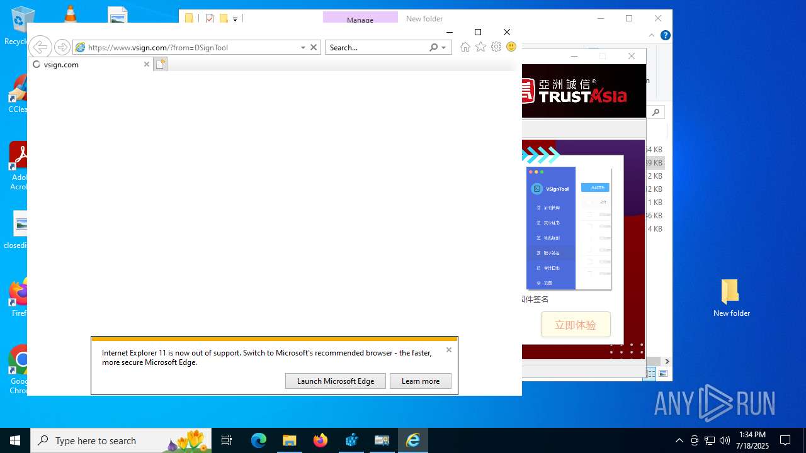Click Launch Microsoft Edge button

point(336,381)
